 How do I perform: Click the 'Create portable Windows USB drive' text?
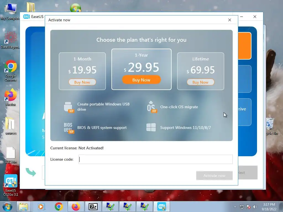[103, 107]
